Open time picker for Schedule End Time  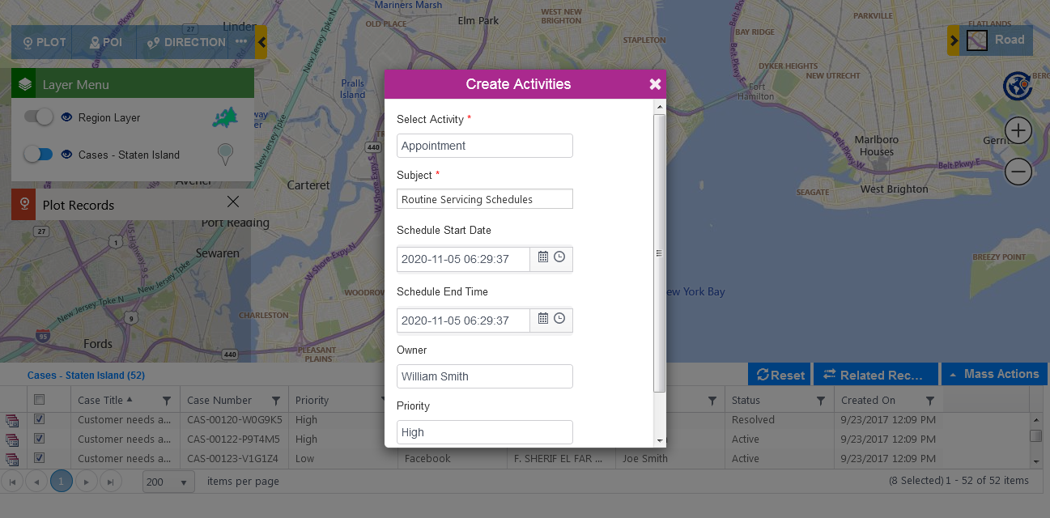(x=559, y=319)
